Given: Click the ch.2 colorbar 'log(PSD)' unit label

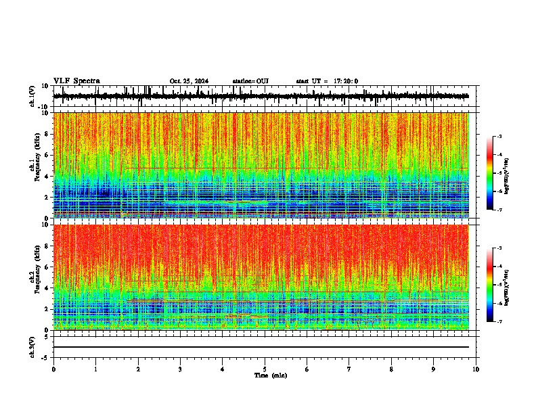Looking at the screenshot, I should click(x=507, y=287).
